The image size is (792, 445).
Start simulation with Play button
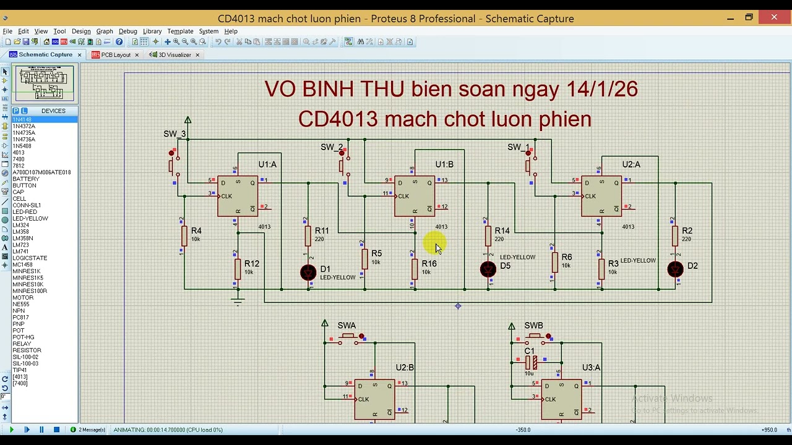pos(11,430)
